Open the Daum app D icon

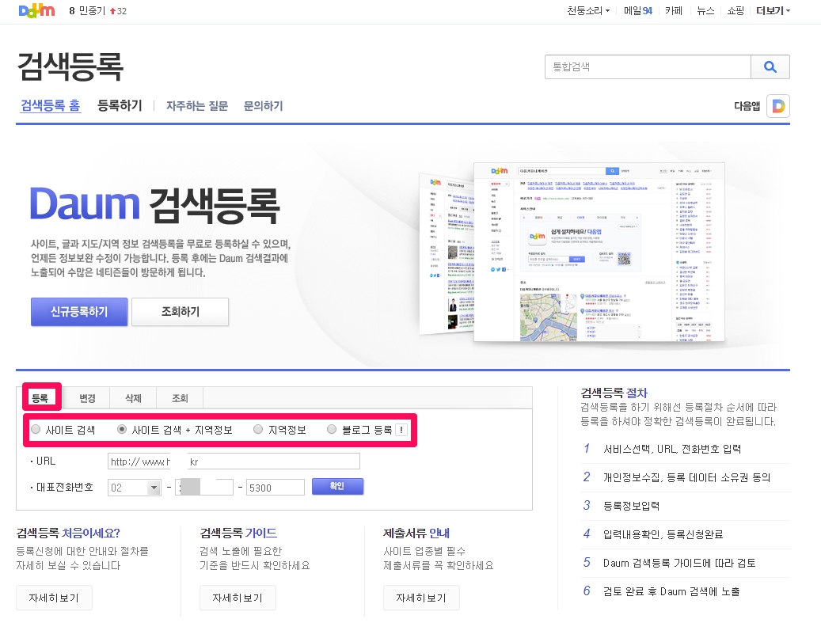[777, 106]
